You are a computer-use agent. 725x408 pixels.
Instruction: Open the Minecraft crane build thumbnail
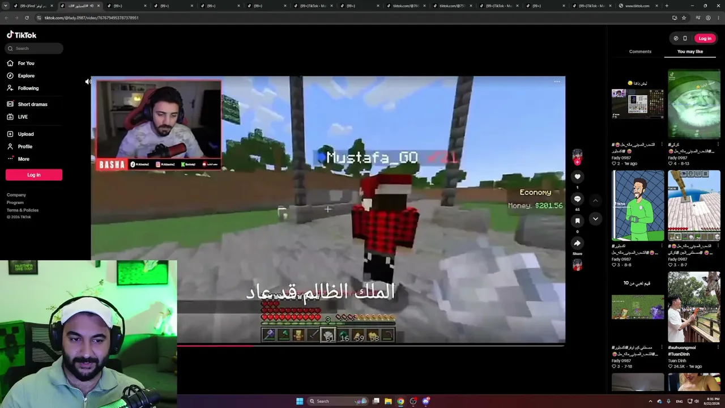(694, 206)
